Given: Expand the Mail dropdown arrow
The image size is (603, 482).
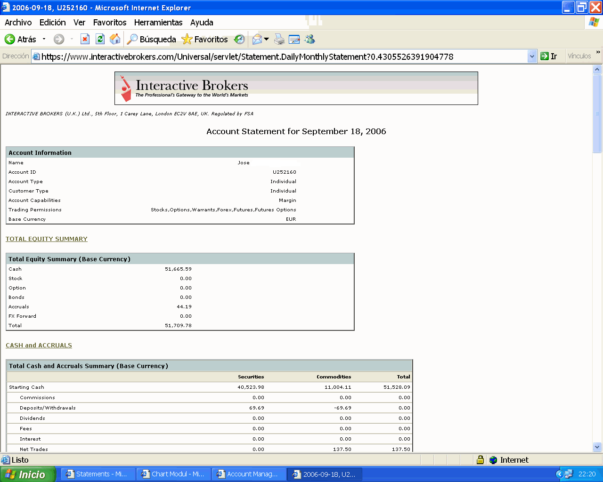Looking at the screenshot, I should pyautogui.click(x=267, y=39).
